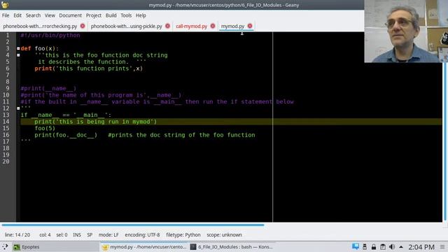Image resolution: width=448 pixels, height=252 pixels.
Task: Click the commented '#print(__name__)' line
Action: (48, 88)
